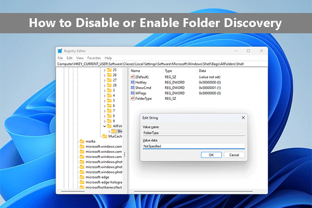This screenshot has width=312, height=208.
Task: Expand the folder 27 tree node
Action: pos(105,80)
